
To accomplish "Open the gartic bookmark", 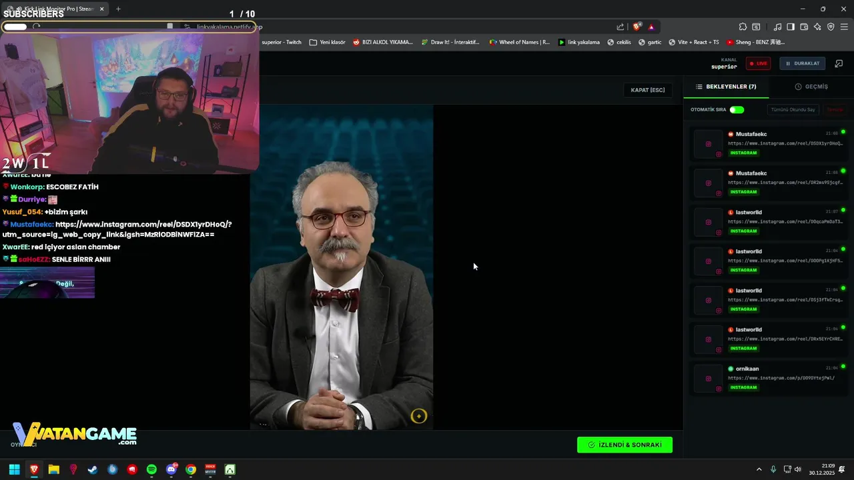I will pyautogui.click(x=650, y=42).
